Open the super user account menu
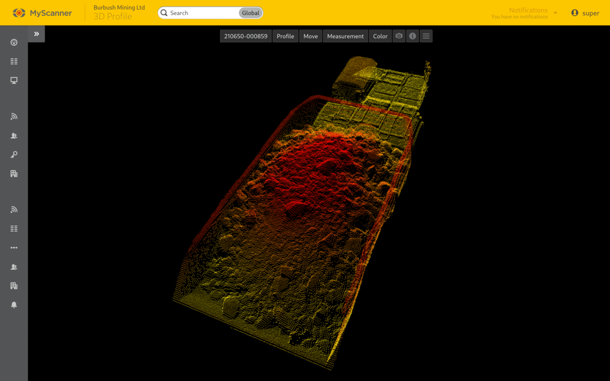610x381 pixels. (586, 13)
